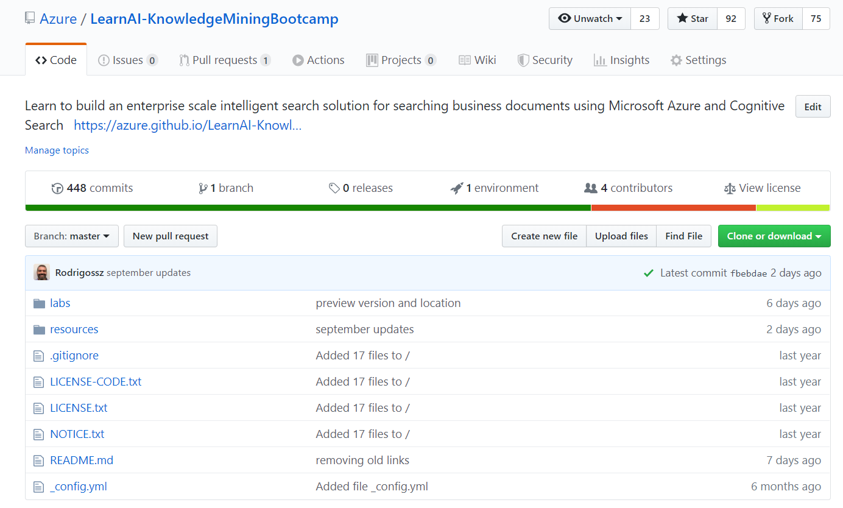Open the LICENSE-CODE.txt file
Screen dimensions: 843x508
point(96,382)
